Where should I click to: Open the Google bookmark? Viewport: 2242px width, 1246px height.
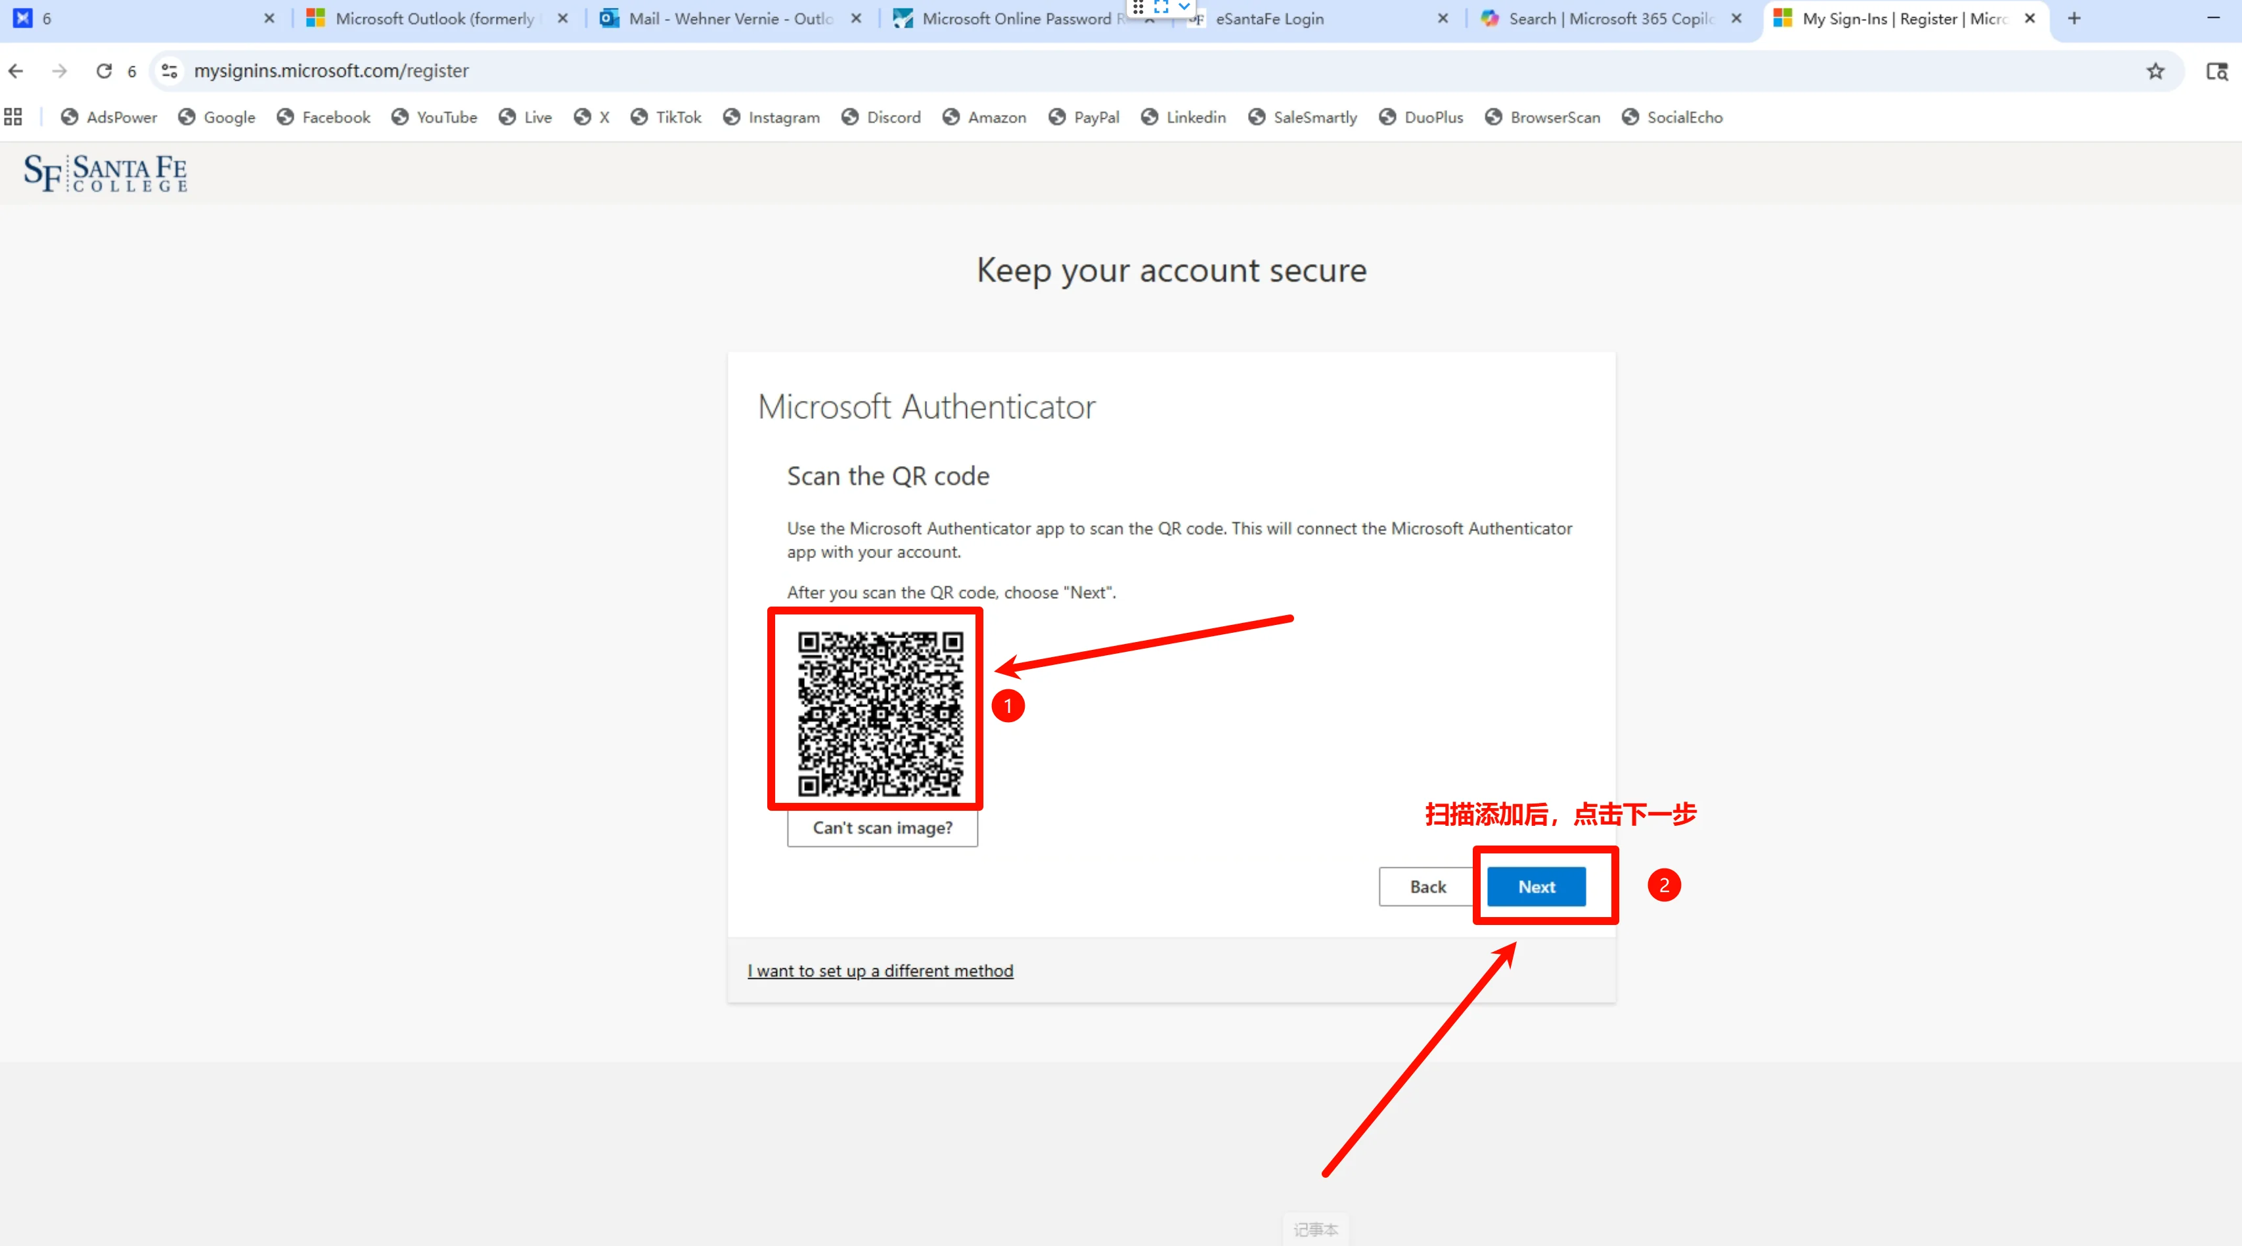point(217,116)
